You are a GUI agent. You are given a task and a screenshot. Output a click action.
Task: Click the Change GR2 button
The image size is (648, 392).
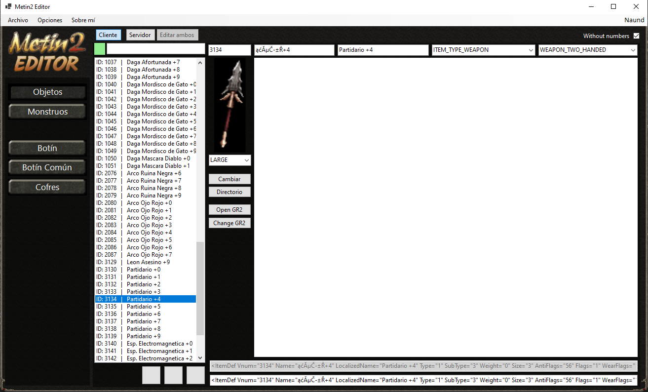point(229,223)
